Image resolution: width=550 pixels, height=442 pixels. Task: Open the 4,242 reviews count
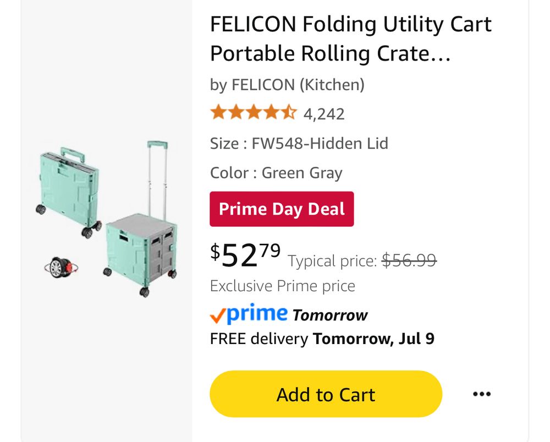pyautogui.click(x=324, y=114)
